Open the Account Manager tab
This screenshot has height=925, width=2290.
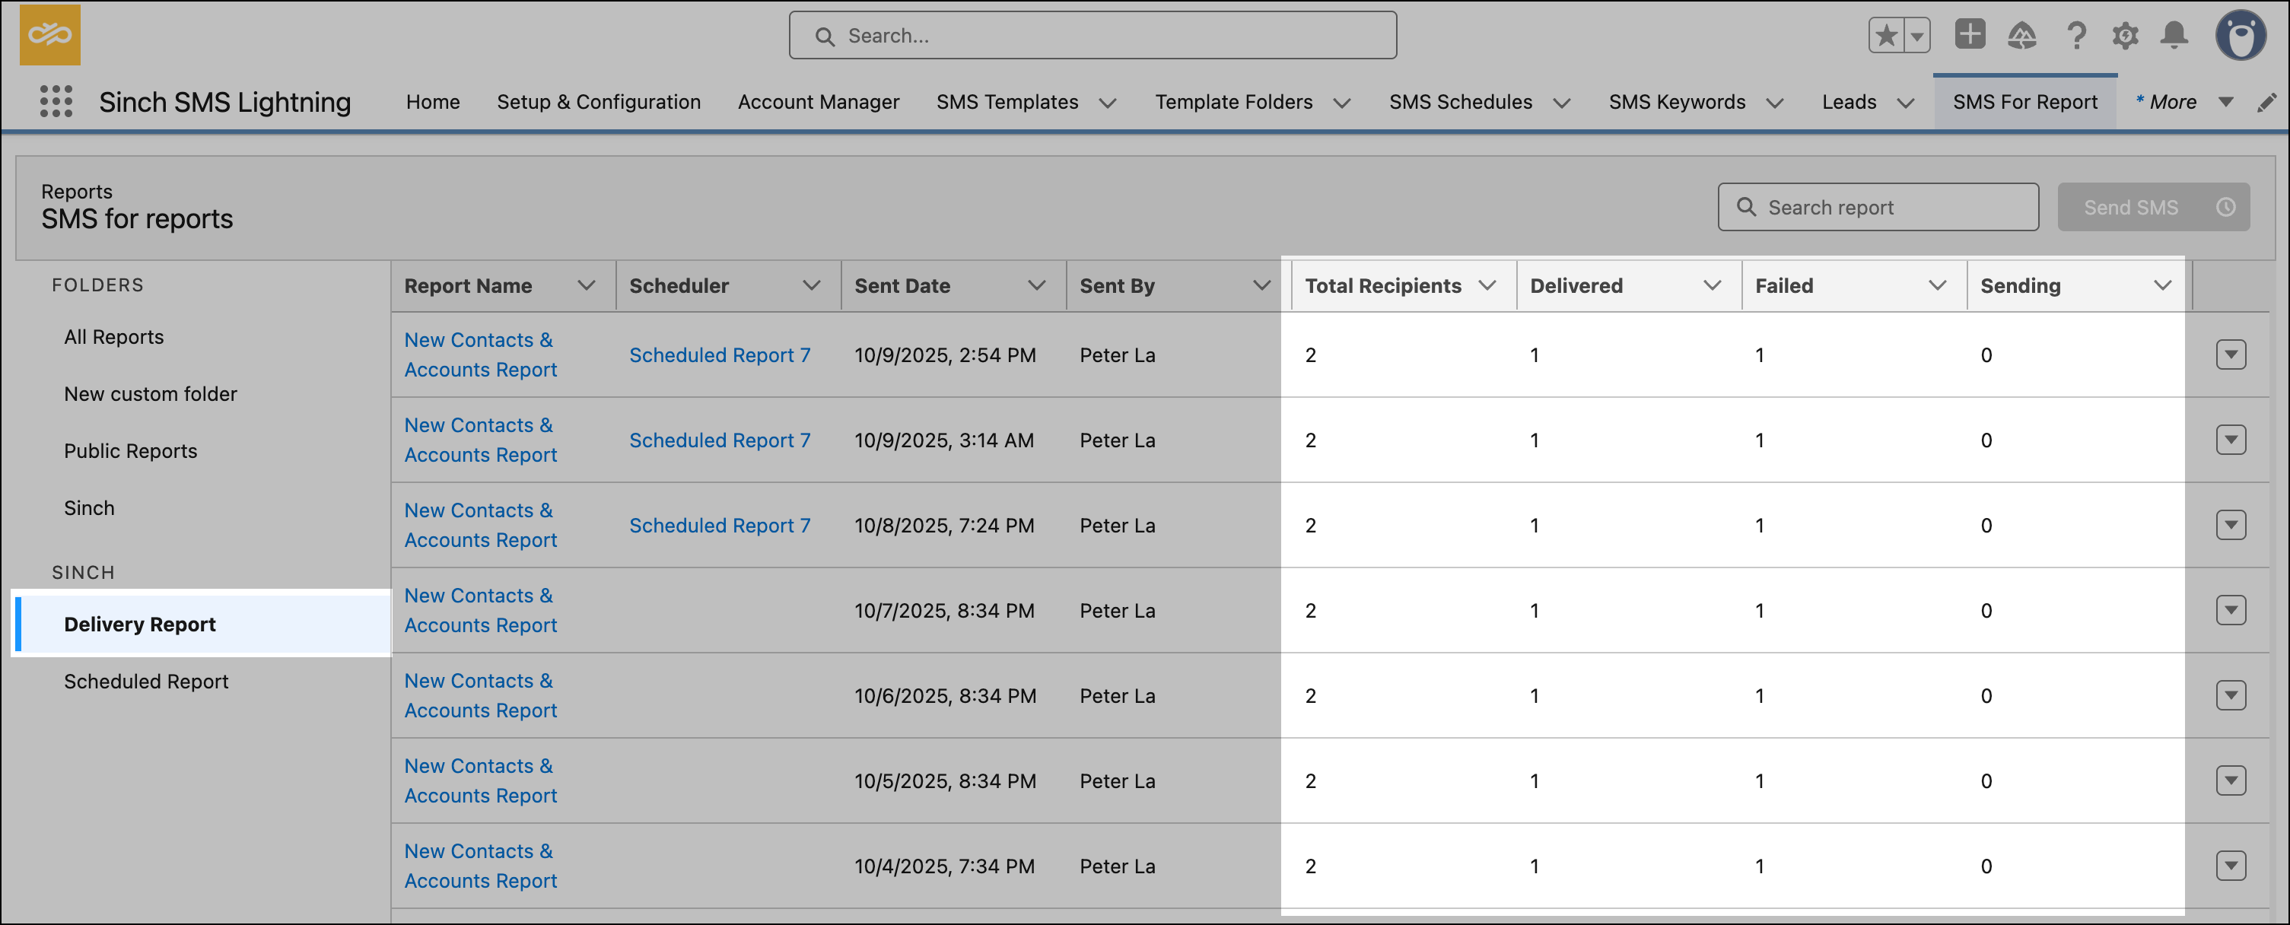[x=818, y=102]
